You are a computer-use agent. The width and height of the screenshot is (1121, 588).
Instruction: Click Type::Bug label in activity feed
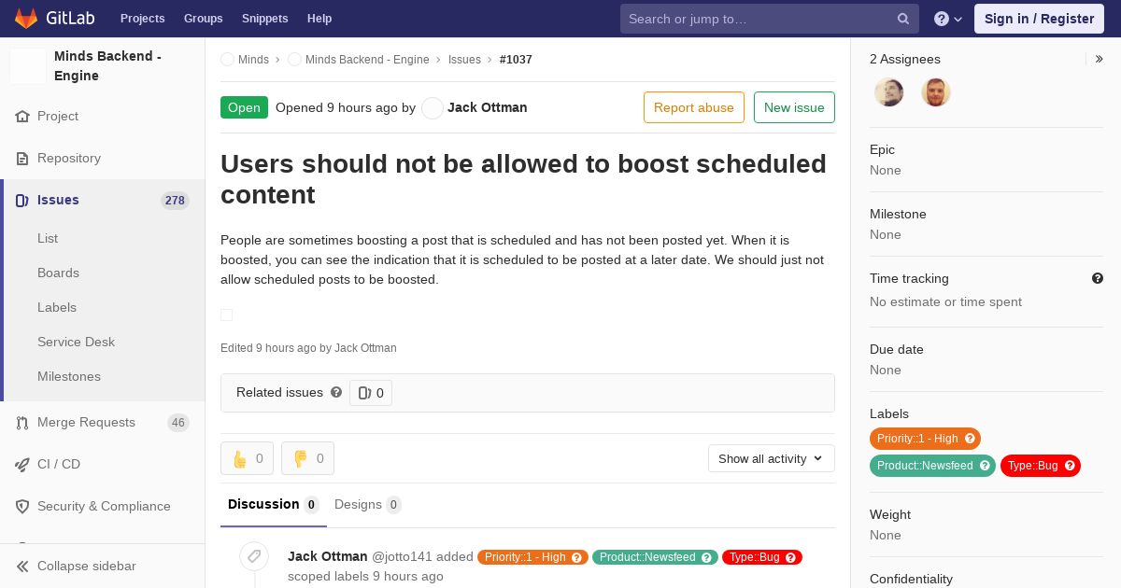pos(755,557)
